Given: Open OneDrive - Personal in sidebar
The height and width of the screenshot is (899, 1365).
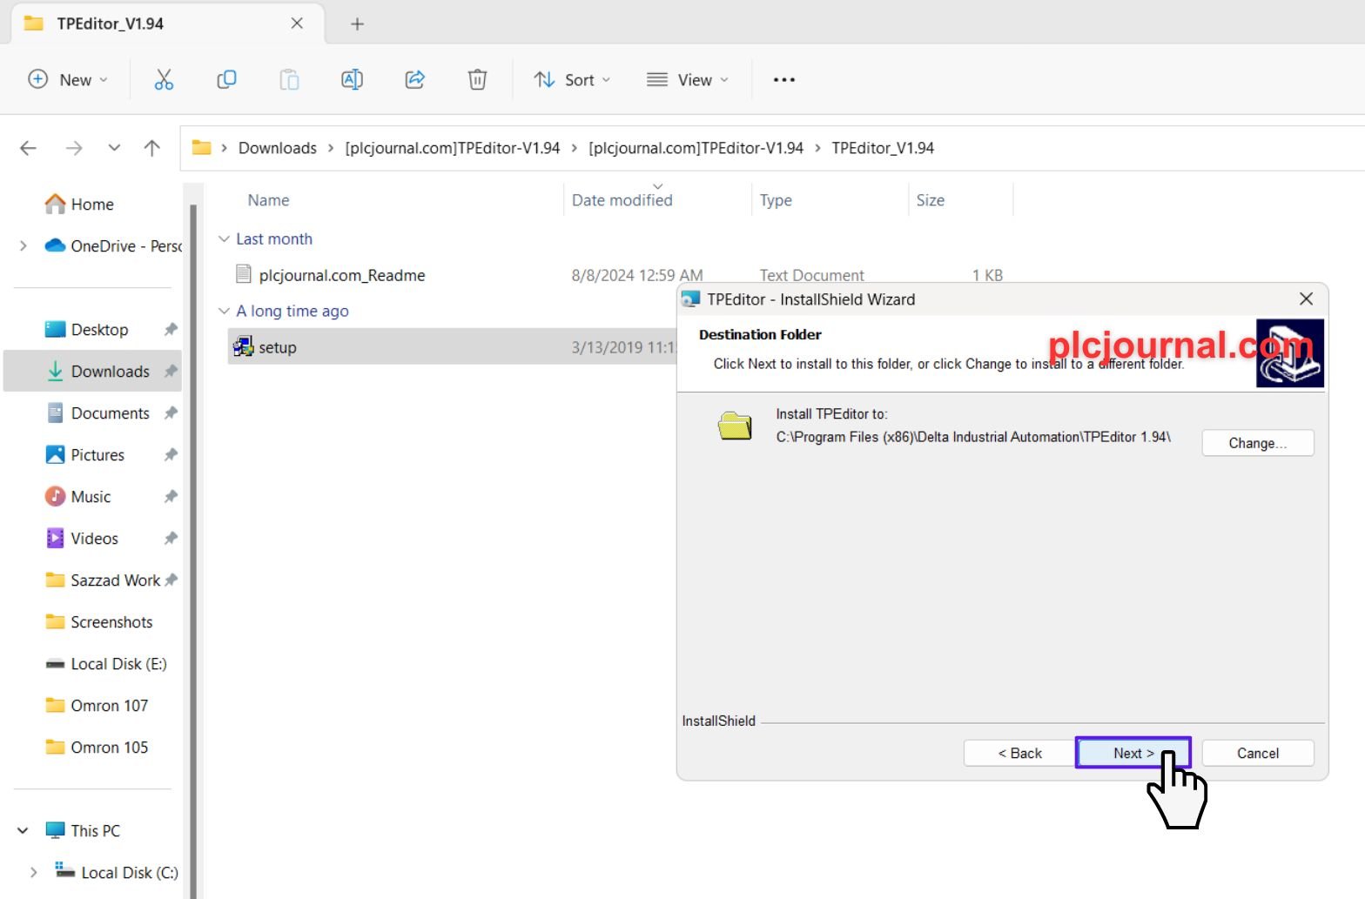Looking at the screenshot, I should (x=113, y=245).
